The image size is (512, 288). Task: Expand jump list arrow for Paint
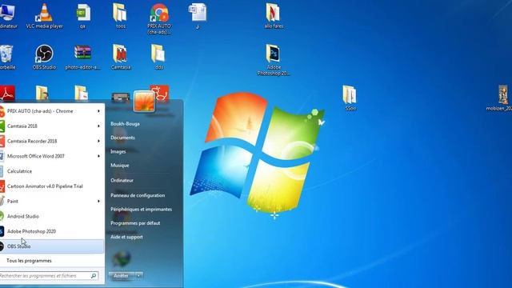click(98, 201)
